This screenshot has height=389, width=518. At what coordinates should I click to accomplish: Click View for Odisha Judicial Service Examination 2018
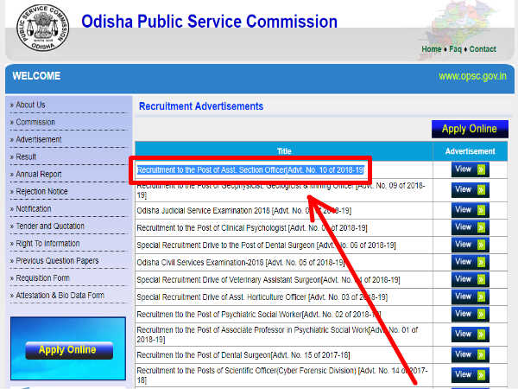pos(470,210)
